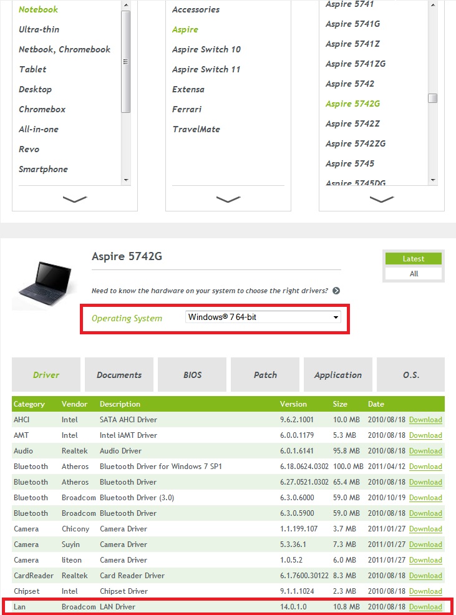Download the Realtek Audio Driver

[x=425, y=451]
